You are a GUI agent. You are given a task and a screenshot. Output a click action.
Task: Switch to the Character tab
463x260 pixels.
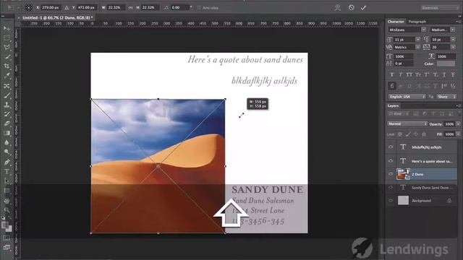(396, 22)
